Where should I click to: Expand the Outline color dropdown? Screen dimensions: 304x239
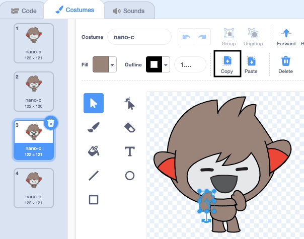click(x=166, y=64)
